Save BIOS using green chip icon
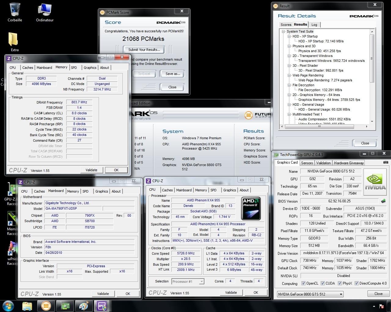The height and width of the screenshot is (312, 391). click(383, 201)
